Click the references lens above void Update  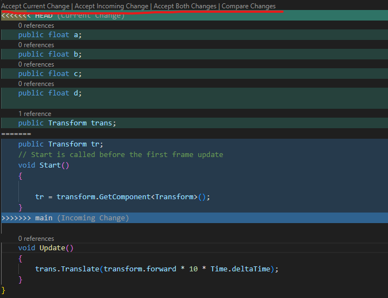point(36,239)
